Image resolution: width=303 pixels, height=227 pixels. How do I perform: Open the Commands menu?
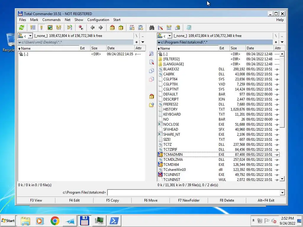click(51, 20)
